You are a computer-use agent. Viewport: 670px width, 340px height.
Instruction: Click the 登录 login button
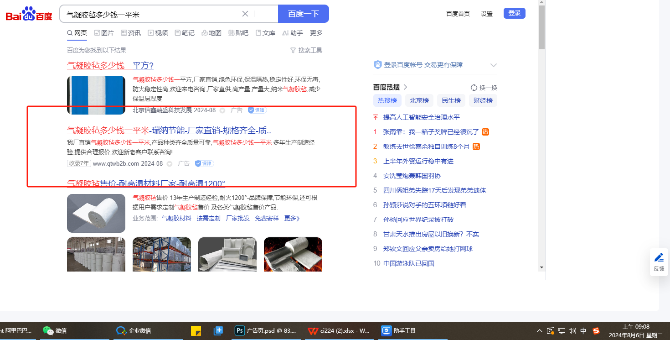point(515,13)
